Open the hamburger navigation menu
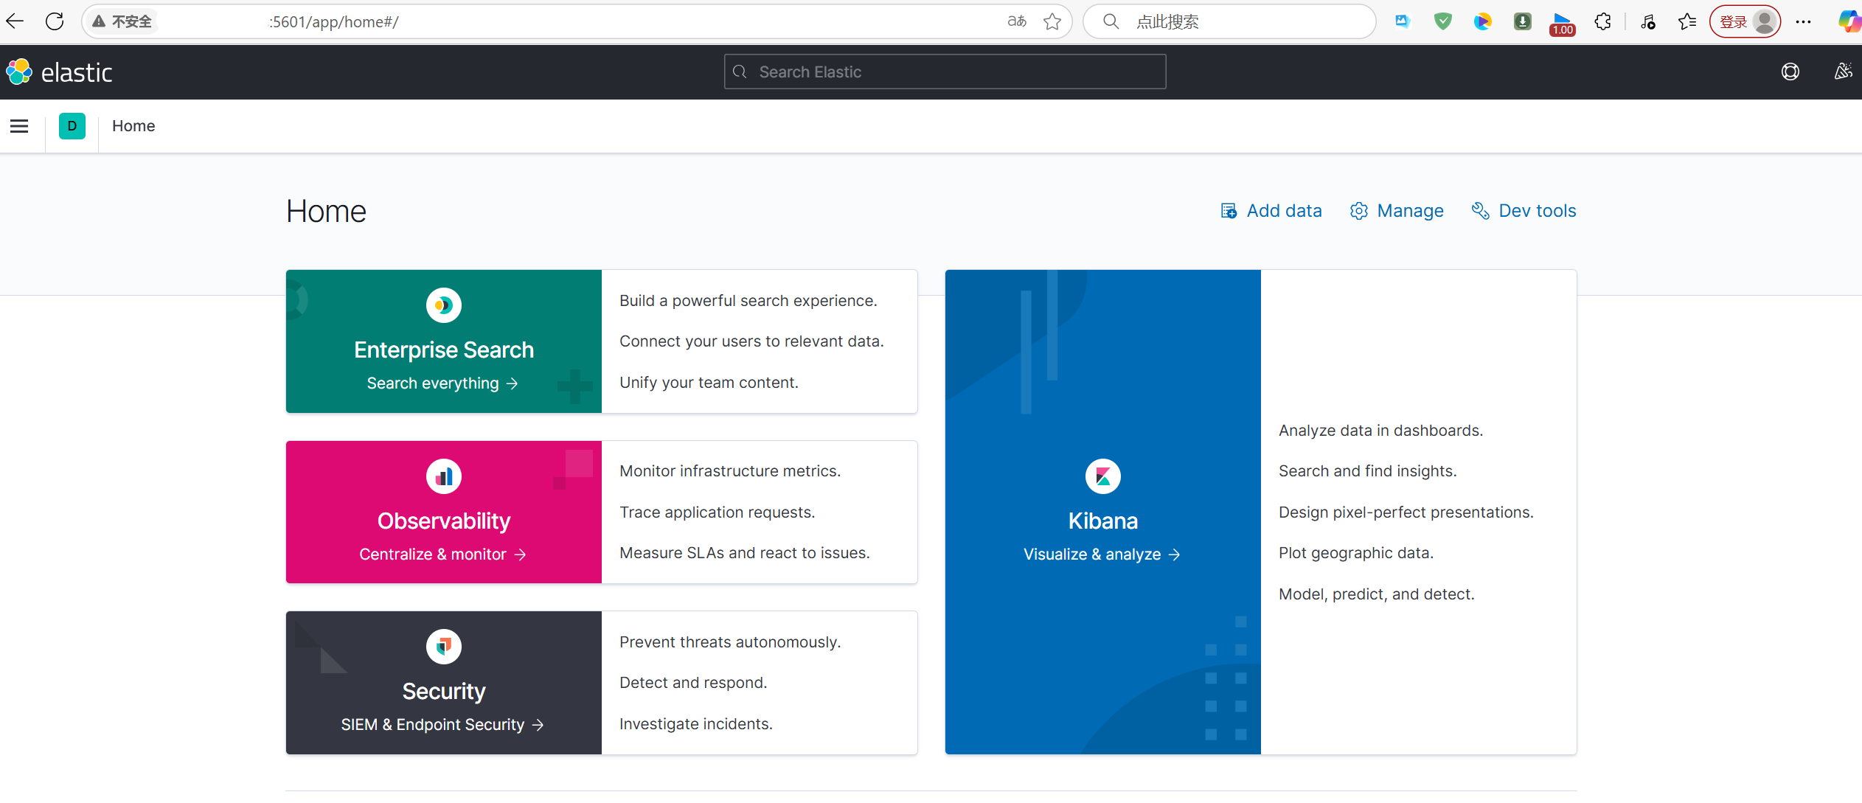The width and height of the screenshot is (1862, 803). [x=19, y=126]
